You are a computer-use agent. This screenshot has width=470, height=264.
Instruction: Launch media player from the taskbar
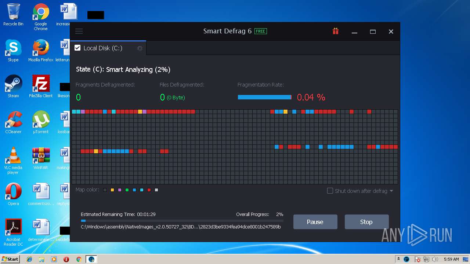54,259
